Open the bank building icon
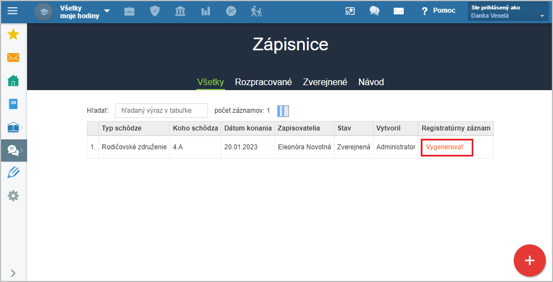 tap(180, 11)
